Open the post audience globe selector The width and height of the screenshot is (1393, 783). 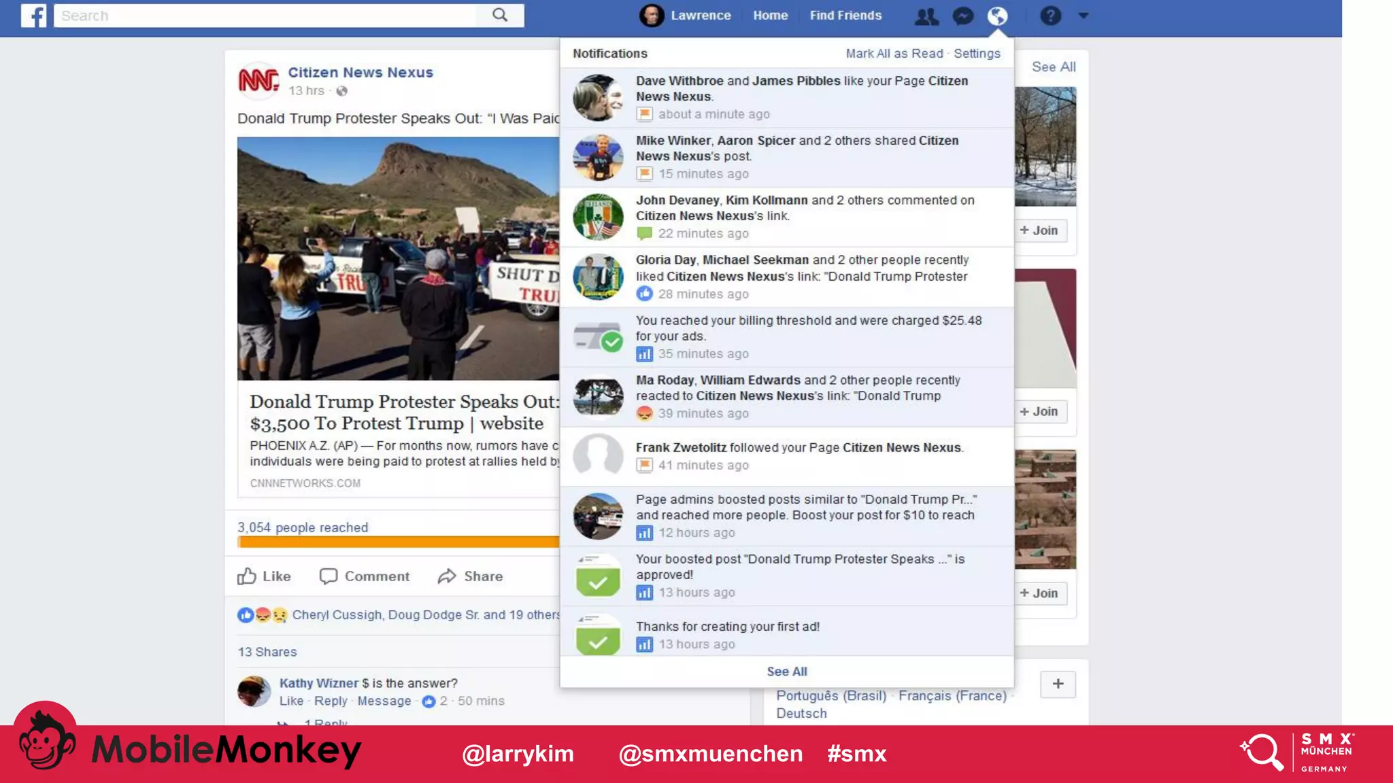(342, 91)
